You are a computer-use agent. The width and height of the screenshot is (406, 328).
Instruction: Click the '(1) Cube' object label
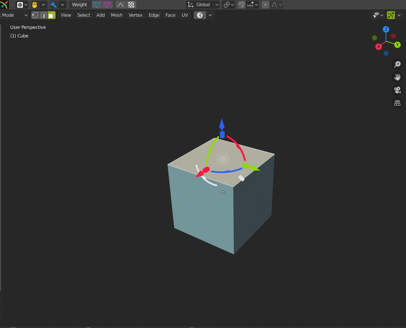click(19, 36)
